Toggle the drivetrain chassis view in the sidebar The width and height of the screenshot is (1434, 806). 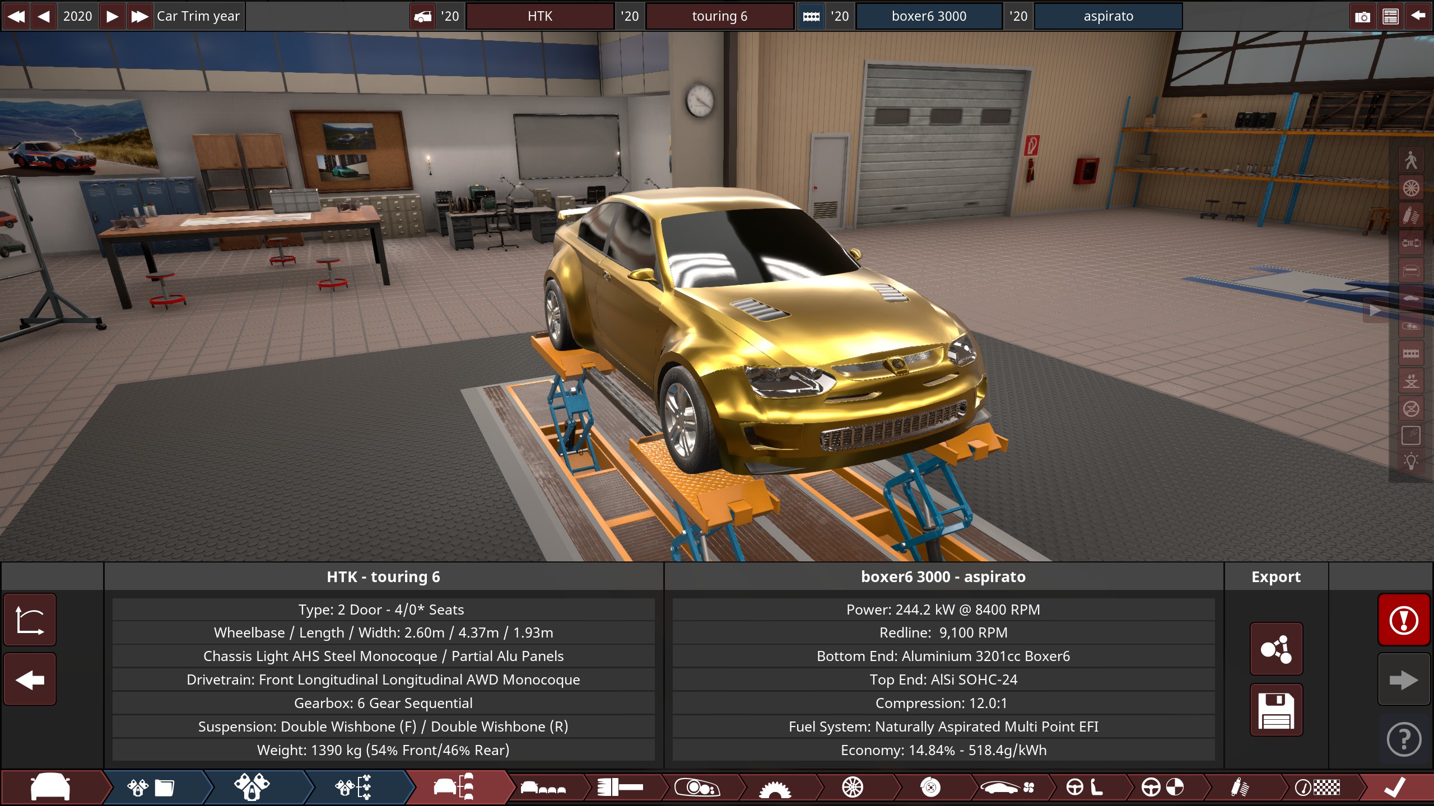(1411, 243)
